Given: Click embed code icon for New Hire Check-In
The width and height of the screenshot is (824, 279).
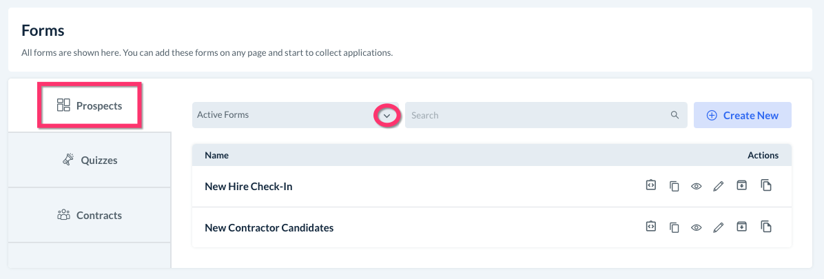Looking at the screenshot, I should (x=650, y=186).
